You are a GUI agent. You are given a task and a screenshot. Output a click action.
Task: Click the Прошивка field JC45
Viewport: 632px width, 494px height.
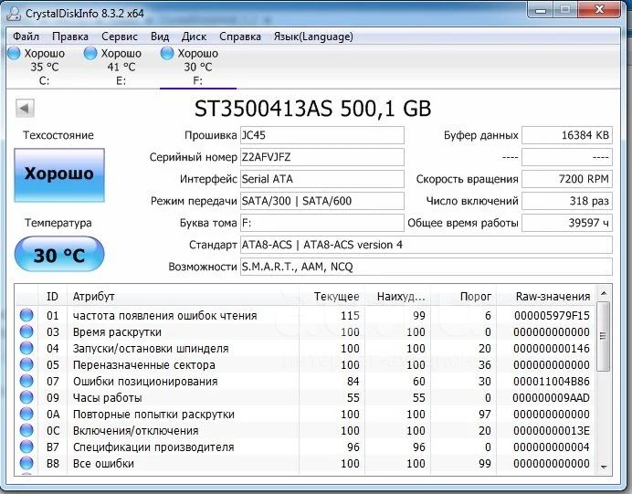pos(322,135)
